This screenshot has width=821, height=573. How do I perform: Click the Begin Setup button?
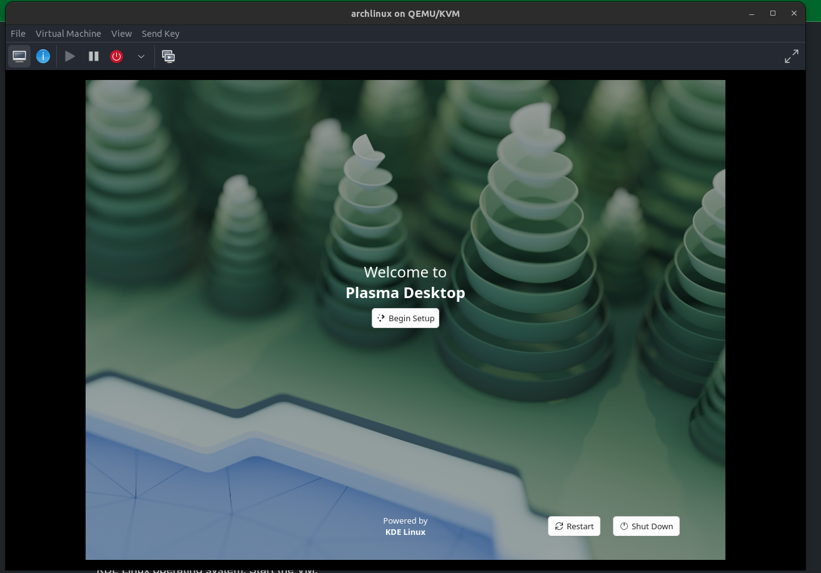click(x=406, y=318)
